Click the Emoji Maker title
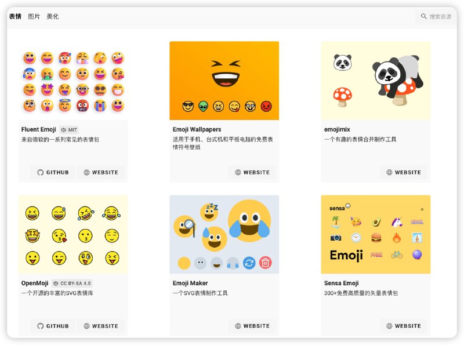Screen dimensions: 464x345 [x=190, y=283]
